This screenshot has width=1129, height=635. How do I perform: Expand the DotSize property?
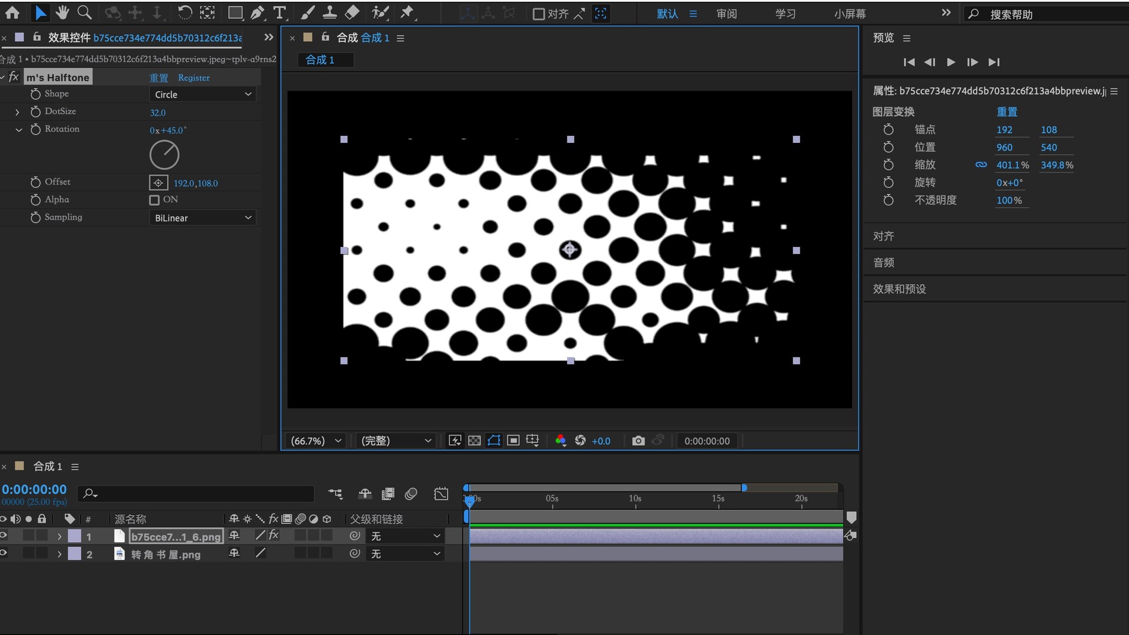17,112
